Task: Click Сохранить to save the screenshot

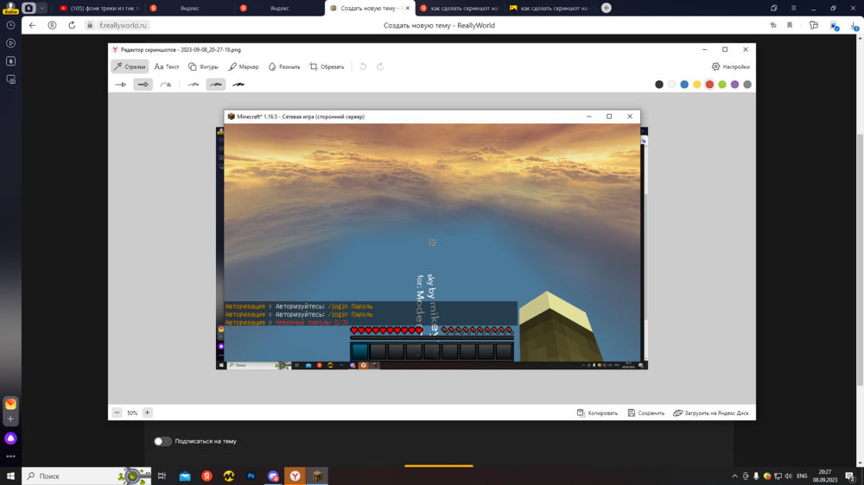Action: [x=645, y=413]
